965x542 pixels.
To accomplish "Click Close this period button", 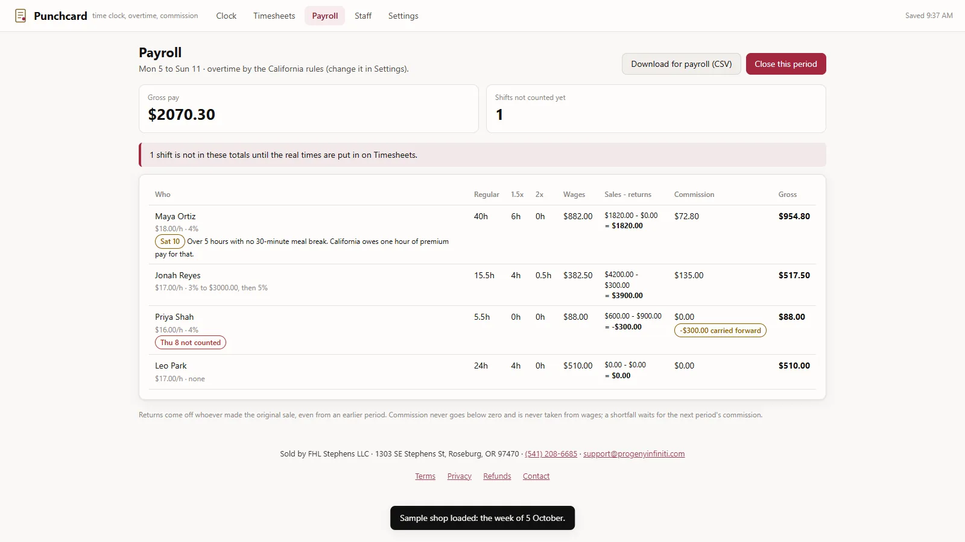I will [x=786, y=64].
